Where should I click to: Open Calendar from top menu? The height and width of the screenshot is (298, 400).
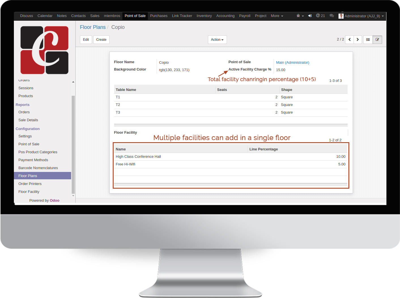pos(45,16)
